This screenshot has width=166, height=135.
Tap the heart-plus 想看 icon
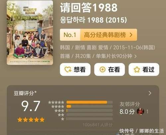click(68, 70)
